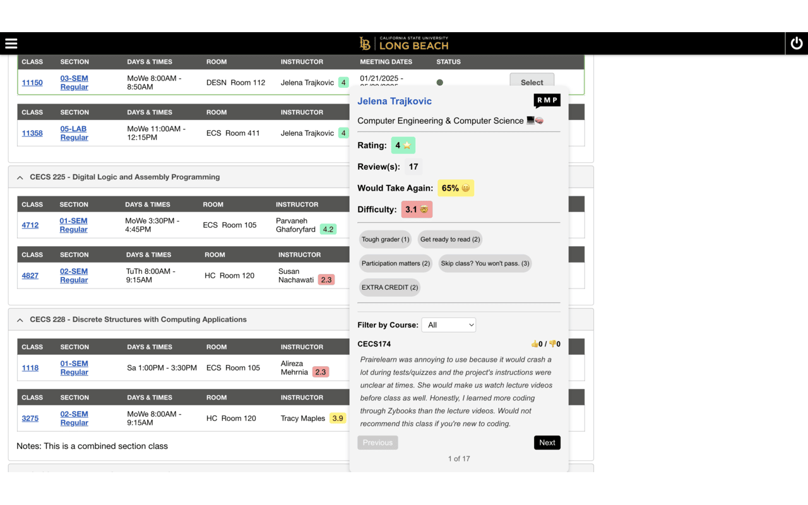Click instructor name Susan Nachawati
808x505 pixels.
point(296,276)
